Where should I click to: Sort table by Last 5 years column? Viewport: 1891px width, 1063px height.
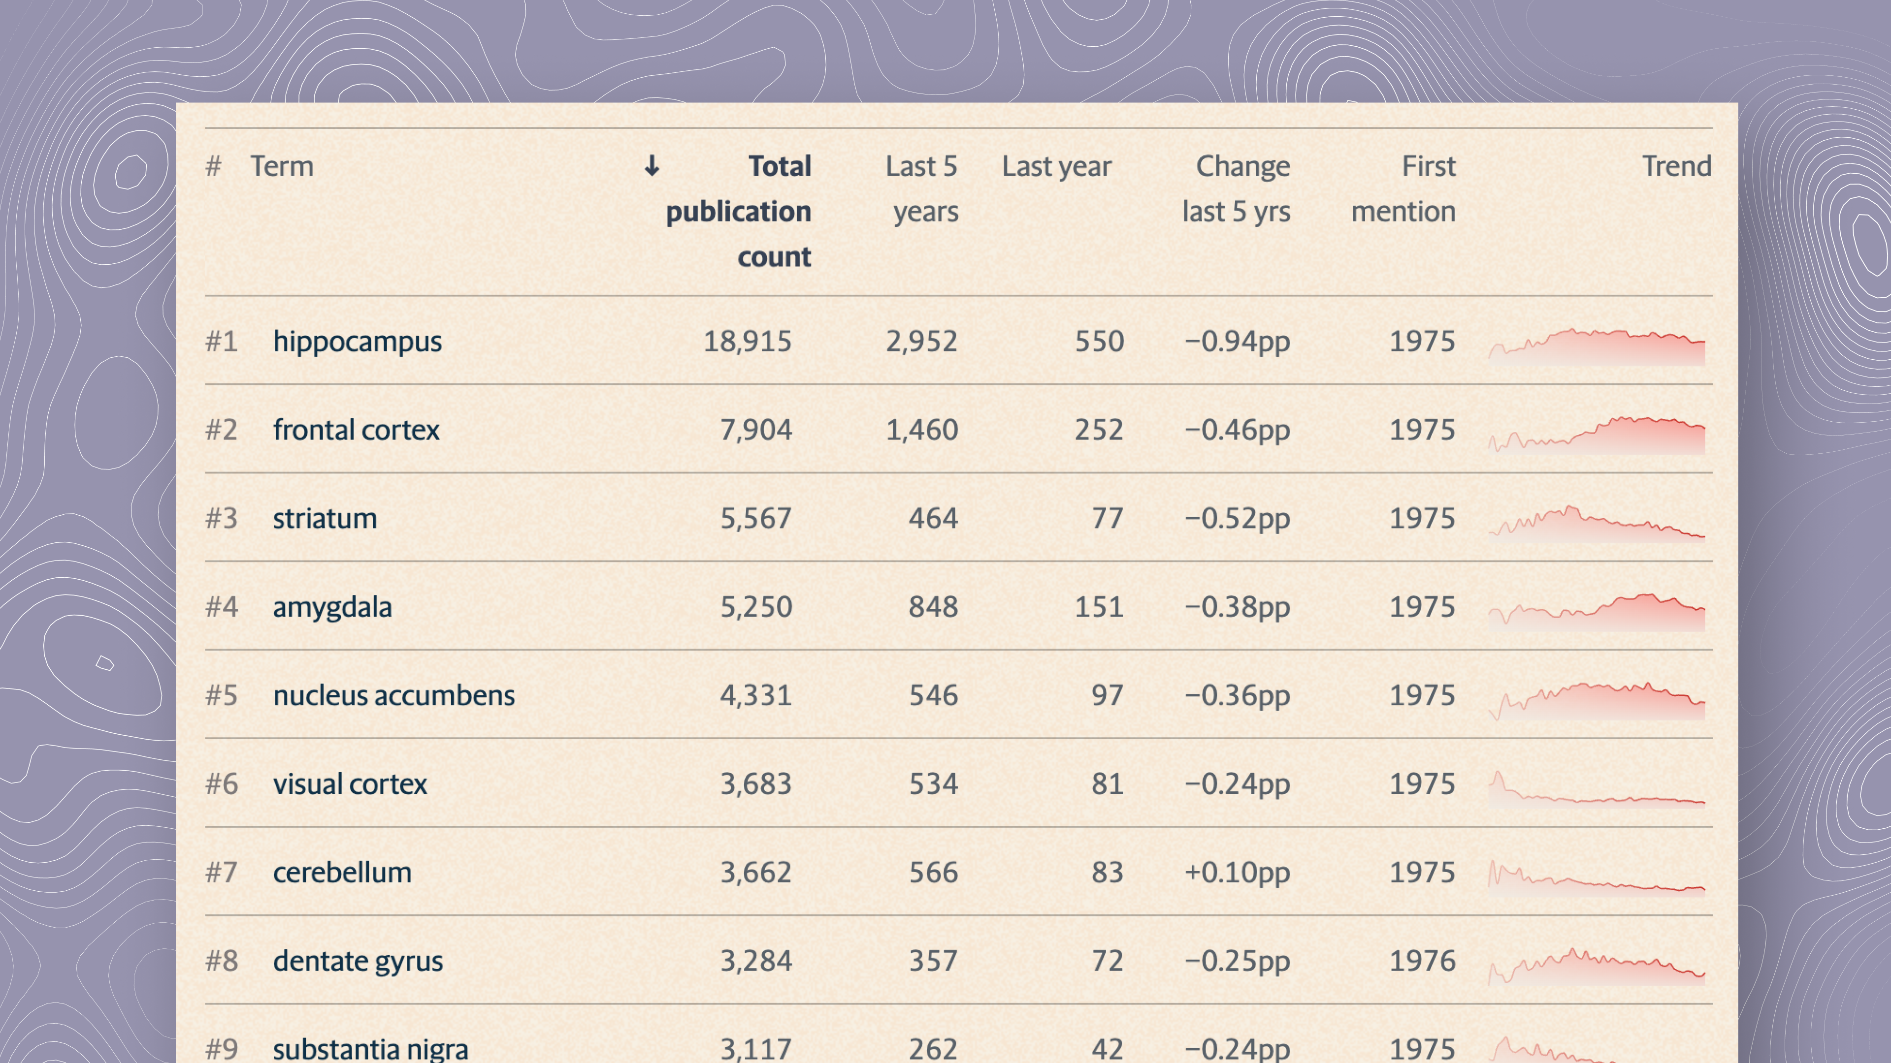(x=922, y=188)
